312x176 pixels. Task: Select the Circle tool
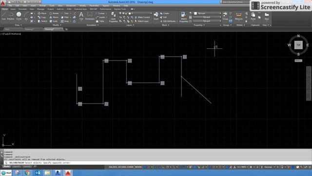pyautogui.click(x=19, y=16)
